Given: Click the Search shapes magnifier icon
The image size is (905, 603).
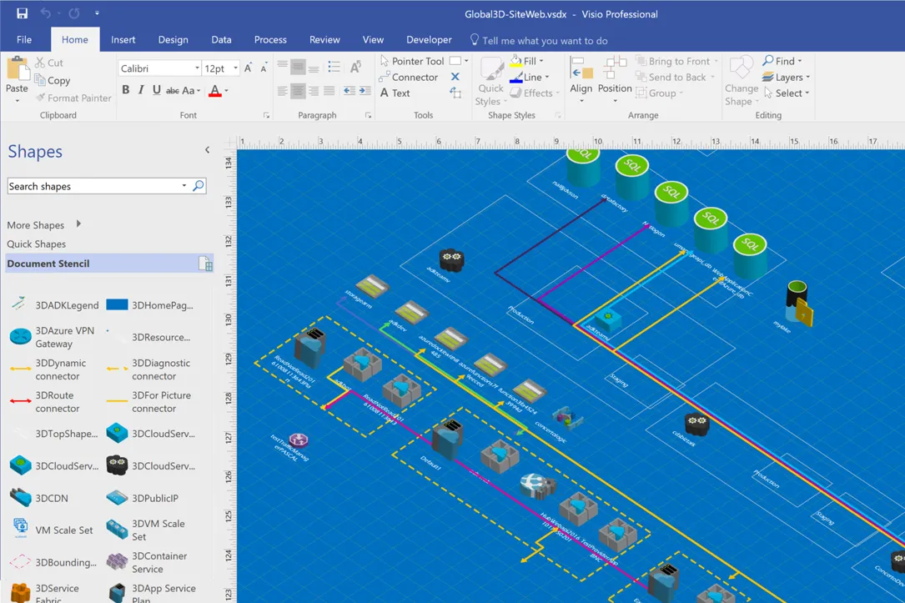Looking at the screenshot, I should coord(198,186).
